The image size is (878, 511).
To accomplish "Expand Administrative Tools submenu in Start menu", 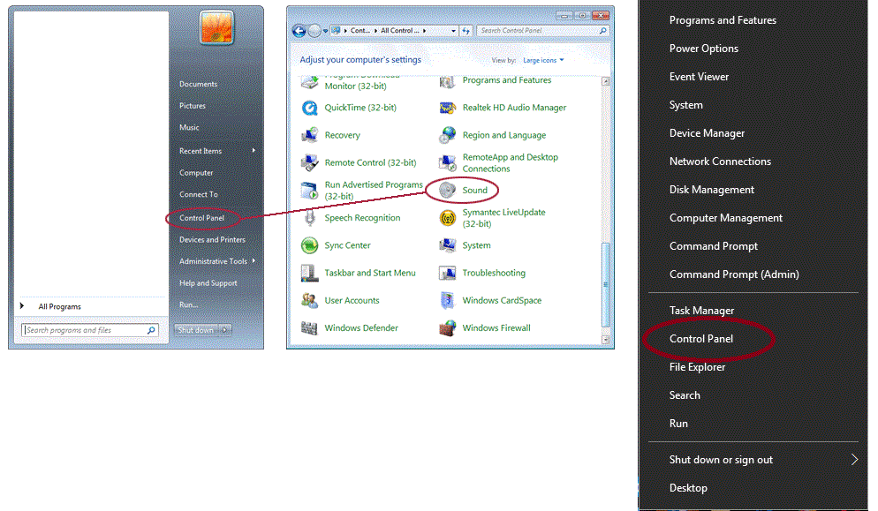I will click(x=254, y=261).
